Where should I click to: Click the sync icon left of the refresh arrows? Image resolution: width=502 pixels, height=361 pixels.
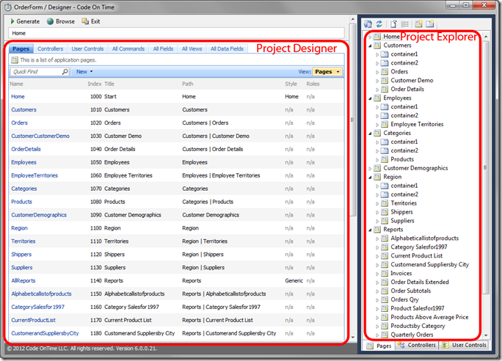pyautogui.click(x=368, y=24)
